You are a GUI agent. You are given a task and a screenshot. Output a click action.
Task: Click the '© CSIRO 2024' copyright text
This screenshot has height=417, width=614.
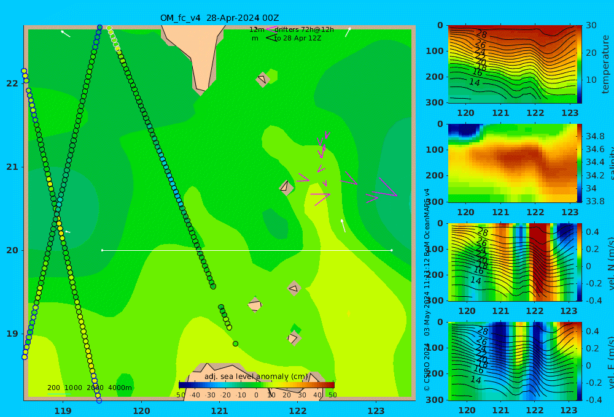coord(427,368)
